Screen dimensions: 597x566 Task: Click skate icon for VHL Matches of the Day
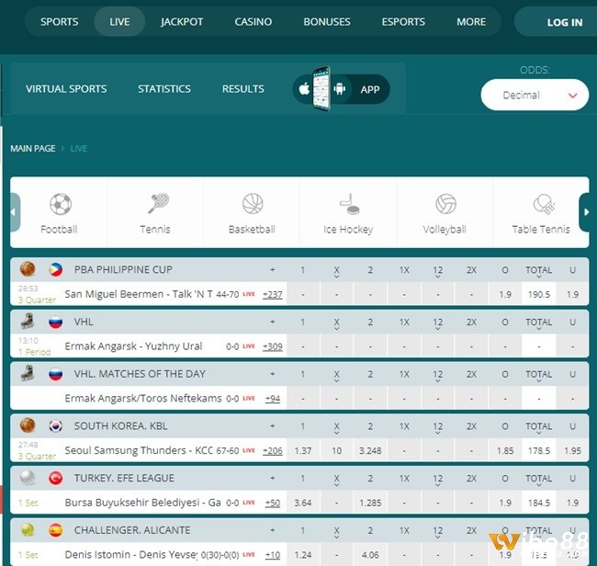pos(28,373)
